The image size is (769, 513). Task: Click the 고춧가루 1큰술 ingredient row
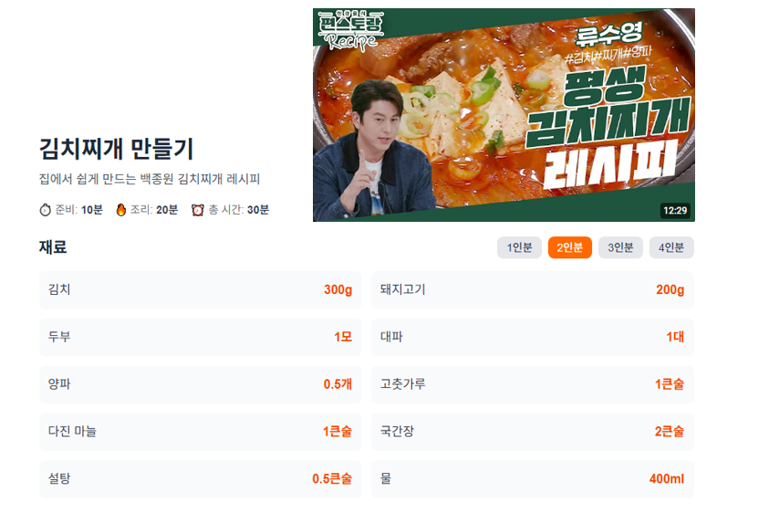pyautogui.click(x=533, y=384)
